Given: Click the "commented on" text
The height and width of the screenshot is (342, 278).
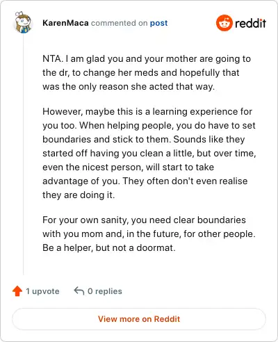Looking at the screenshot, I should (x=119, y=23).
